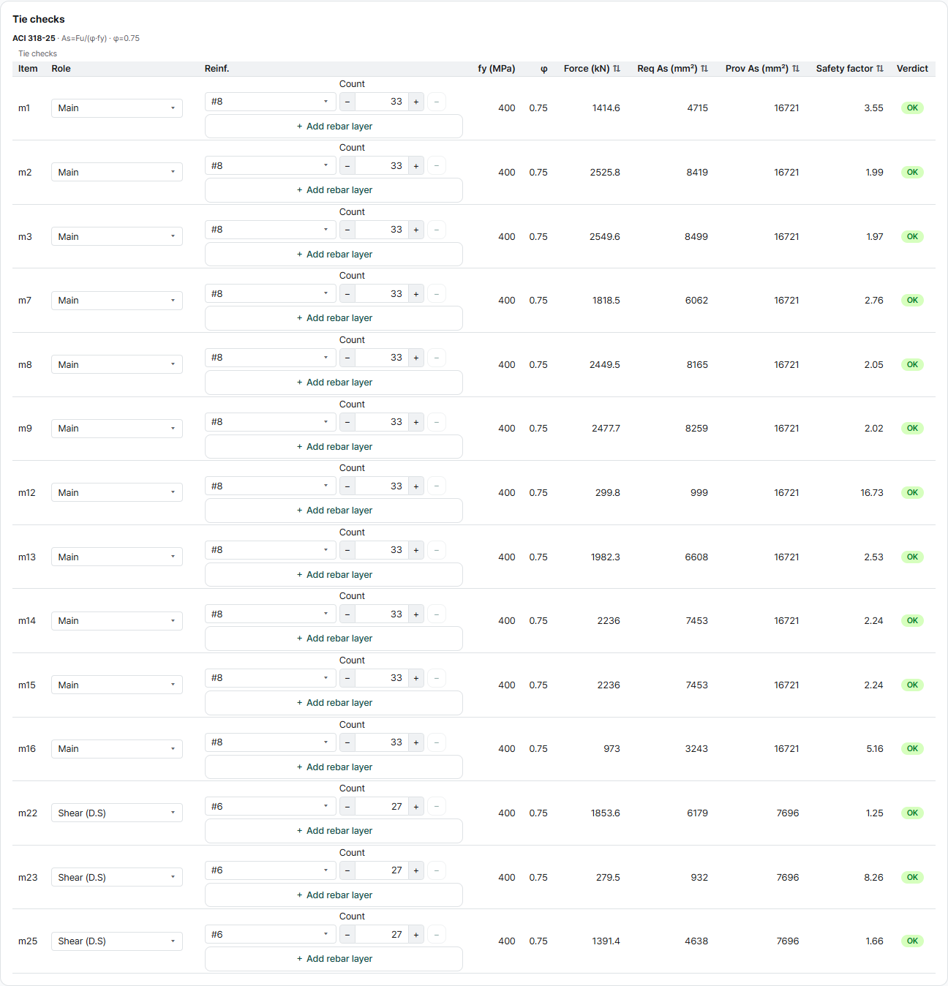The height and width of the screenshot is (986, 948).
Task: Click count input field for m23
Action: click(382, 870)
